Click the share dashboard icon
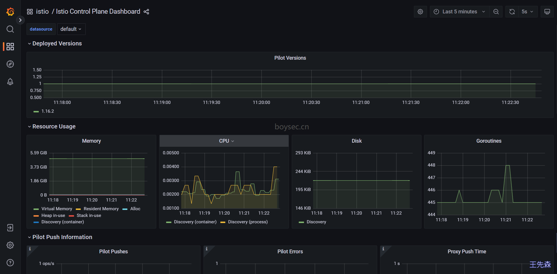 coord(146,12)
